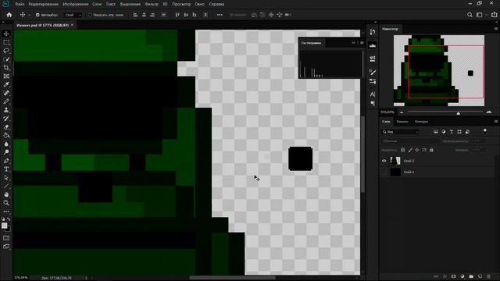This screenshot has width=500, height=281.
Task: Select the Path Selection tool
Action: click(x=6, y=178)
